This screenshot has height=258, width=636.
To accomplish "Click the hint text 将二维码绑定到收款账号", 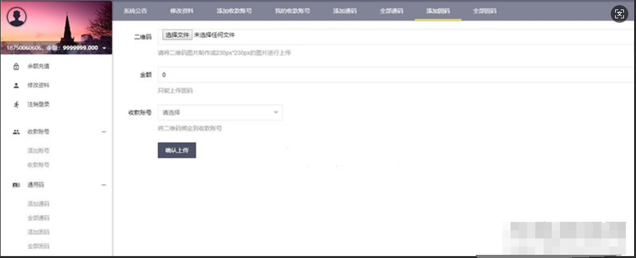I will [x=190, y=129].
